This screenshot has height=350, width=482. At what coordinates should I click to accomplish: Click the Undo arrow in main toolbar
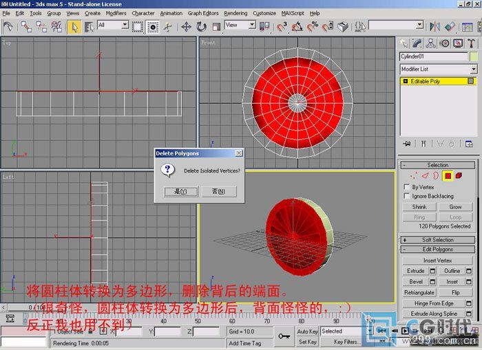(x=8, y=27)
